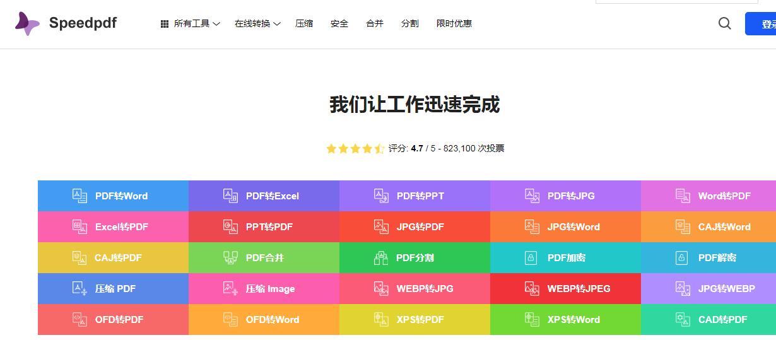Screen dimensions: 776x340
Task: Click the PPT转PDF tile icon
Action: (230, 226)
